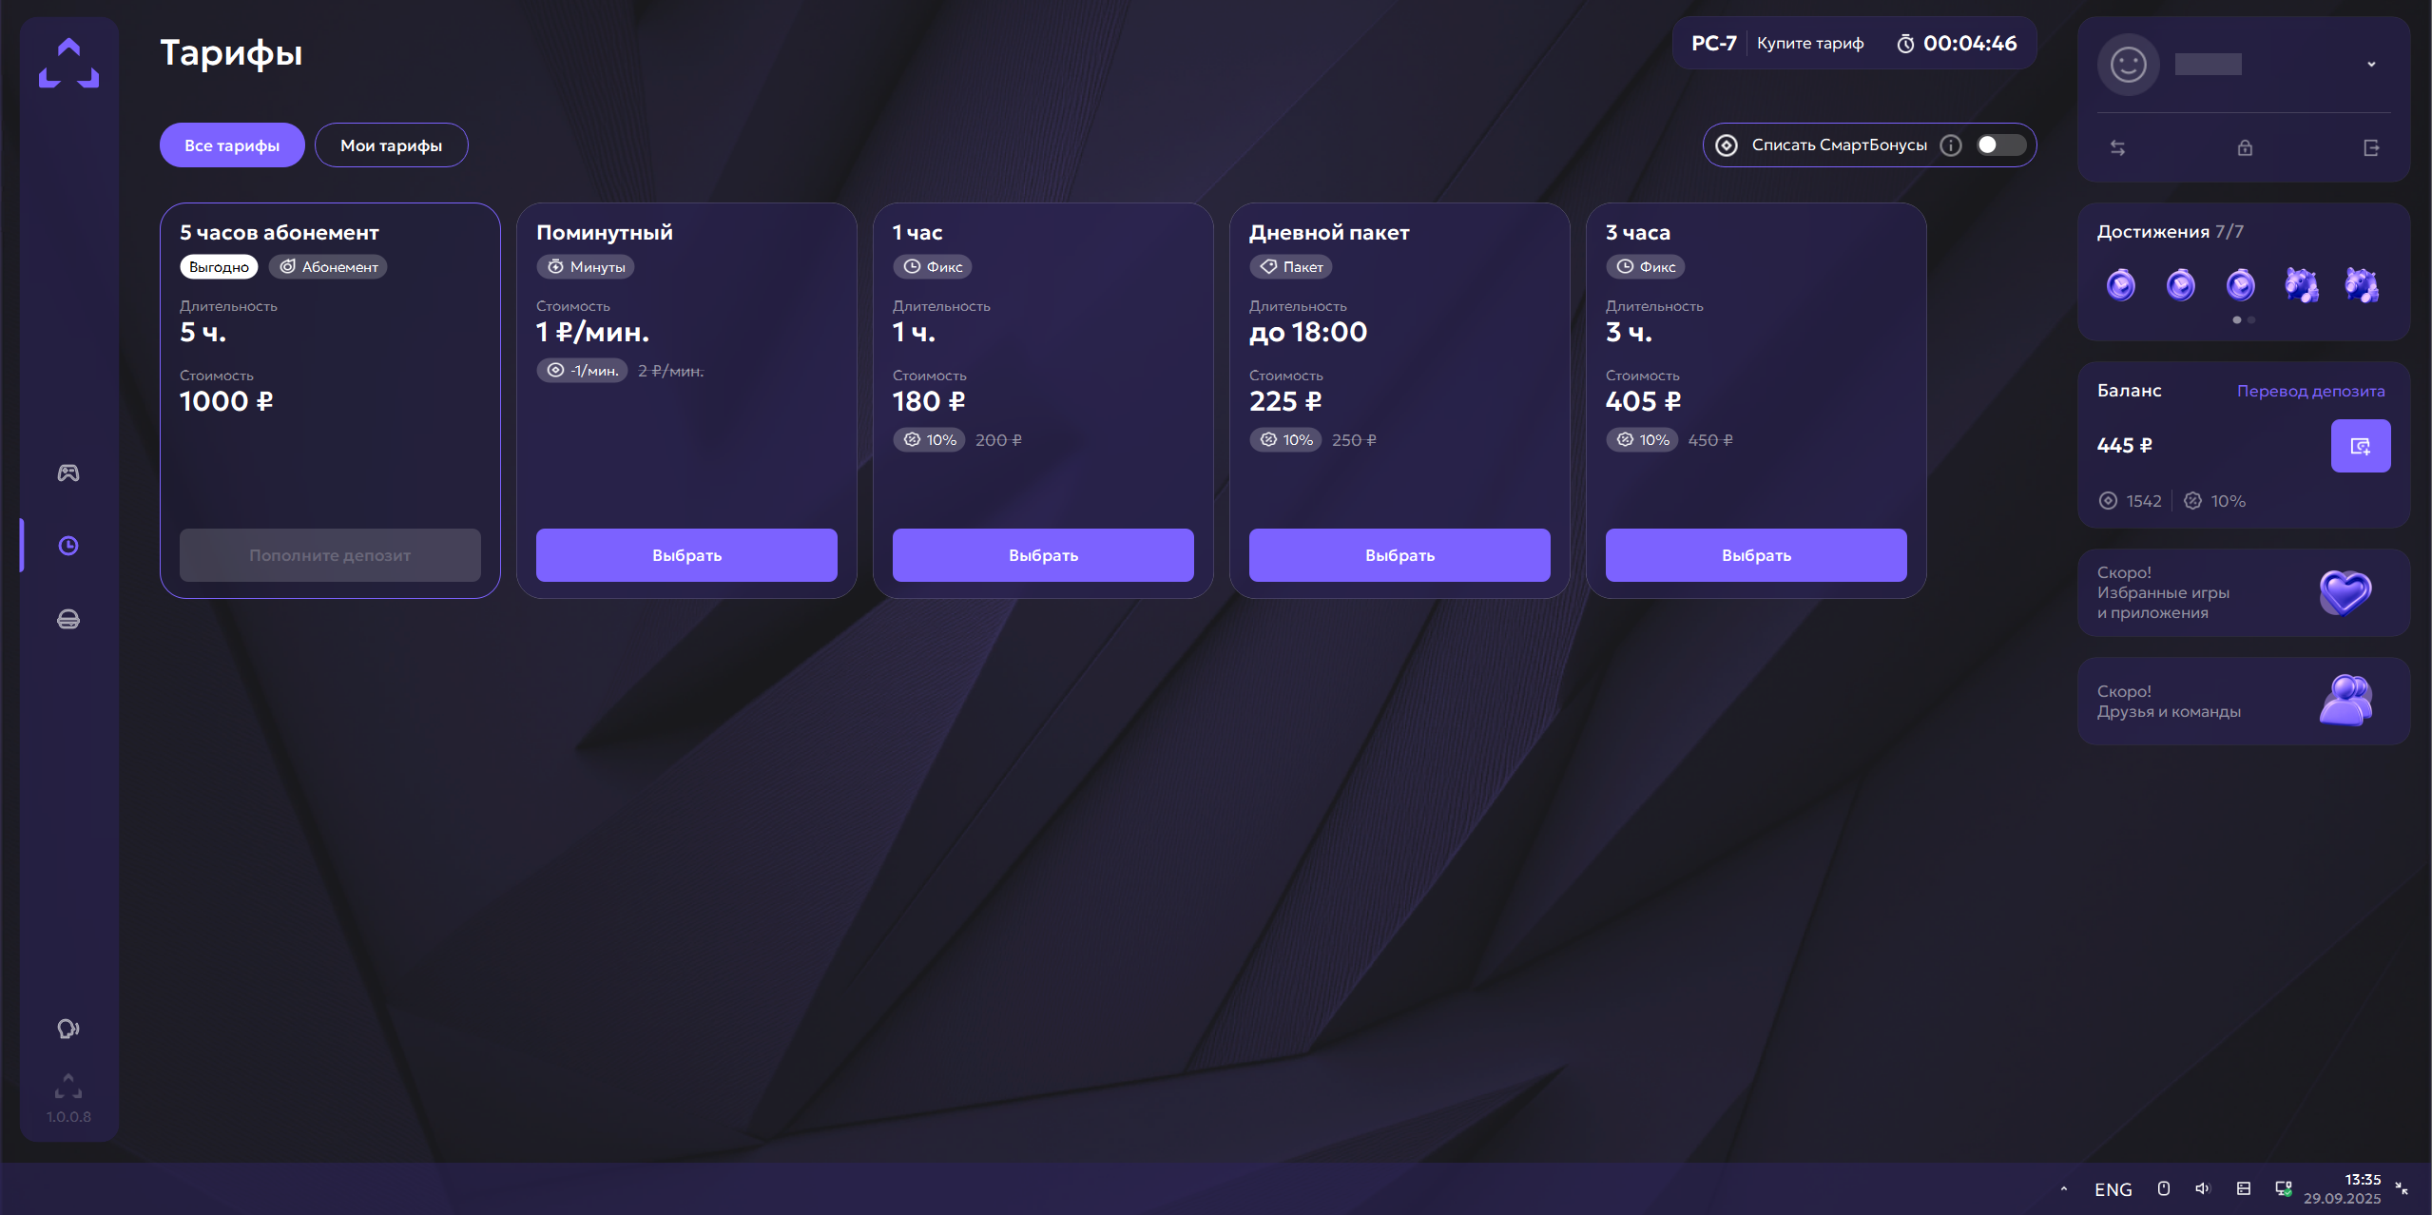Click the app logo in the sidebar

click(68, 63)
